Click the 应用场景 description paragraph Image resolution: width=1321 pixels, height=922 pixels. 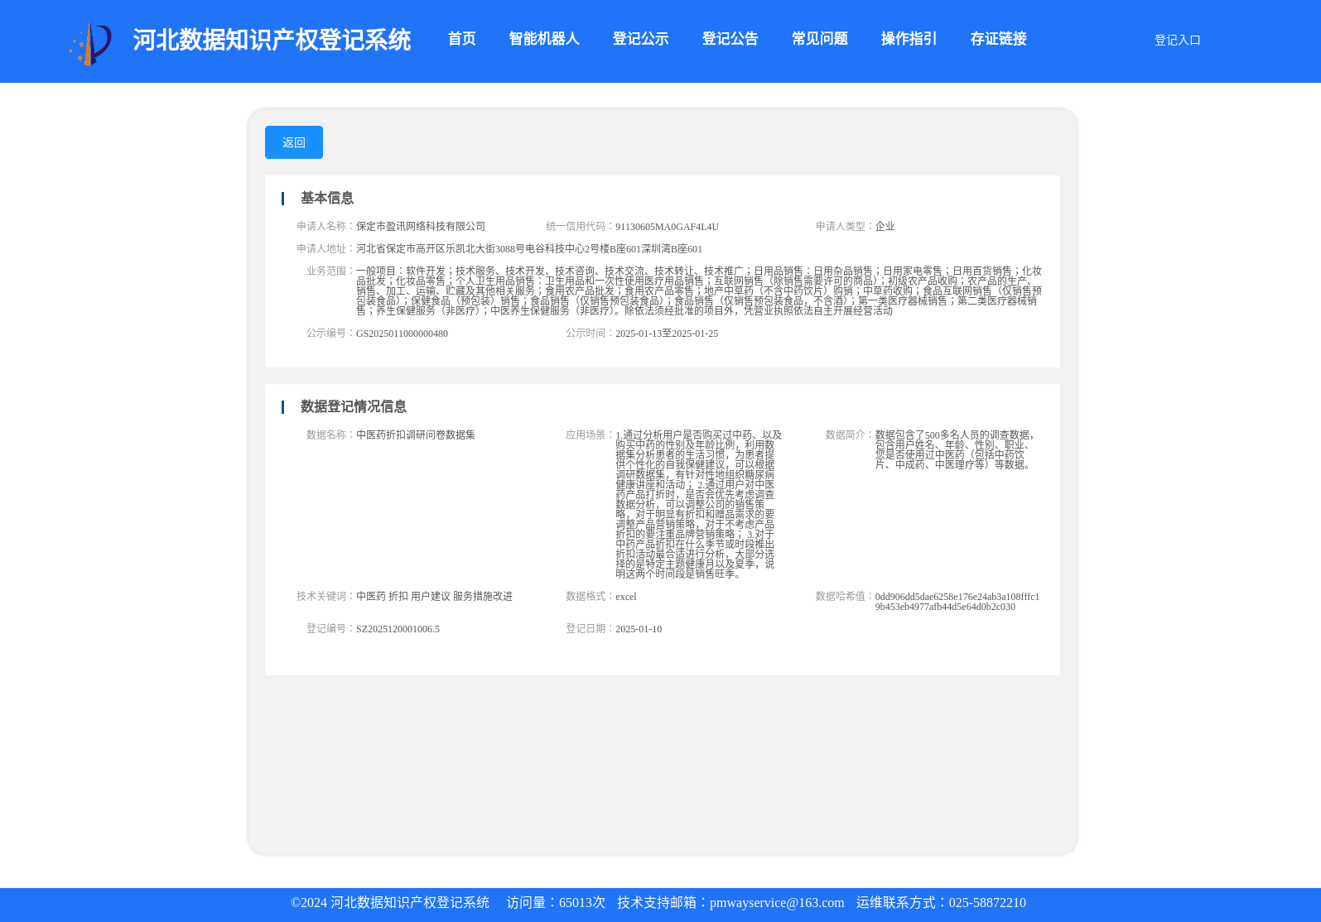699,504
